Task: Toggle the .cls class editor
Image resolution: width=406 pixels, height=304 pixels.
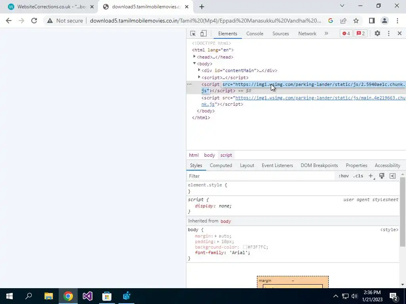Action: [x=358, y=176]
